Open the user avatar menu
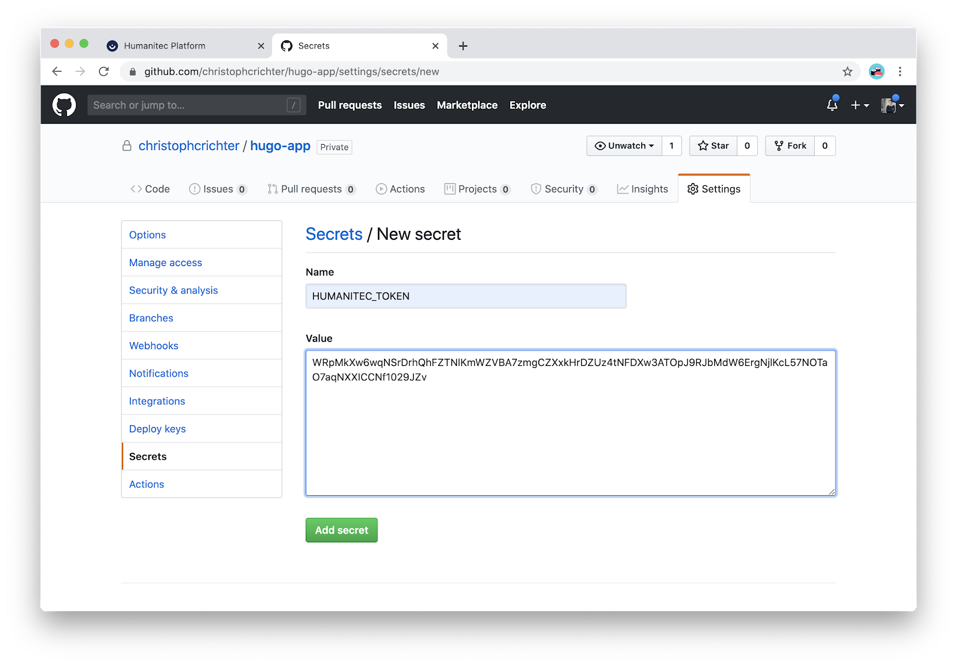 (x=892, y=105)
